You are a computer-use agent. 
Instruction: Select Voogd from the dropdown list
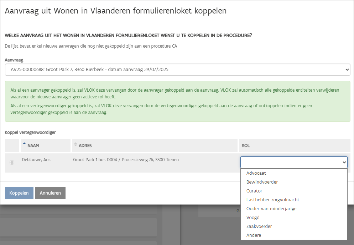tap(253, 218)
